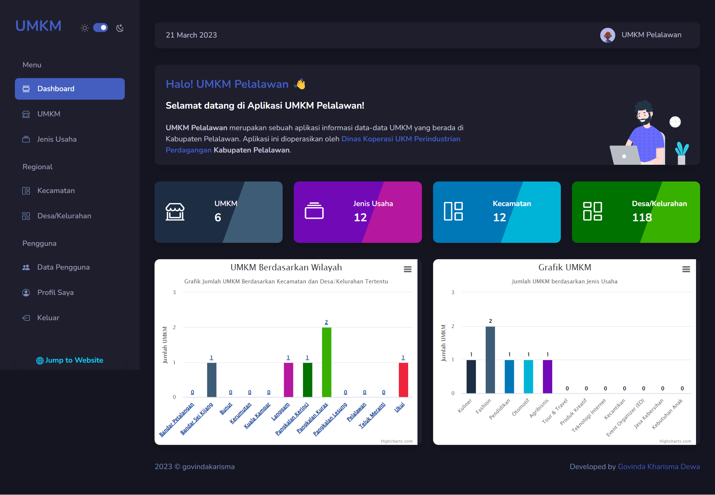Click the moon dark-mode icon
The width and height of the screenshot is (715, 495).
120,28
